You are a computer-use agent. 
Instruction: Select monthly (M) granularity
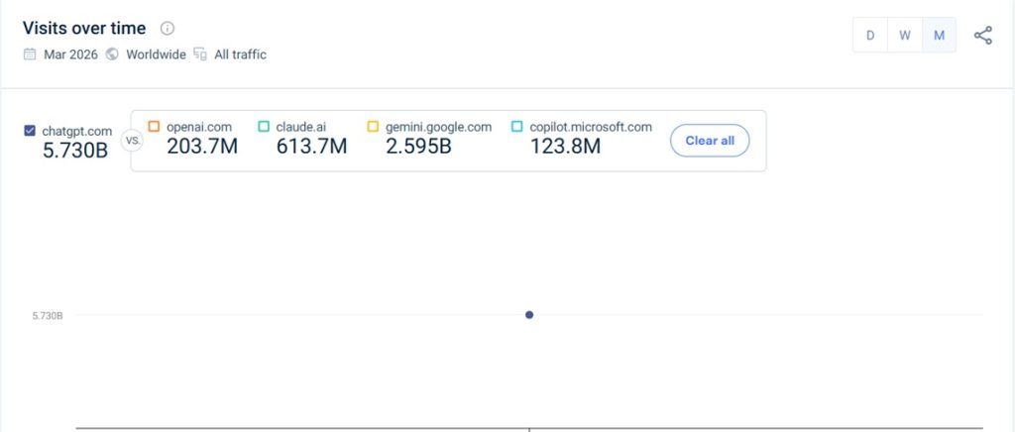coord(939,36)
